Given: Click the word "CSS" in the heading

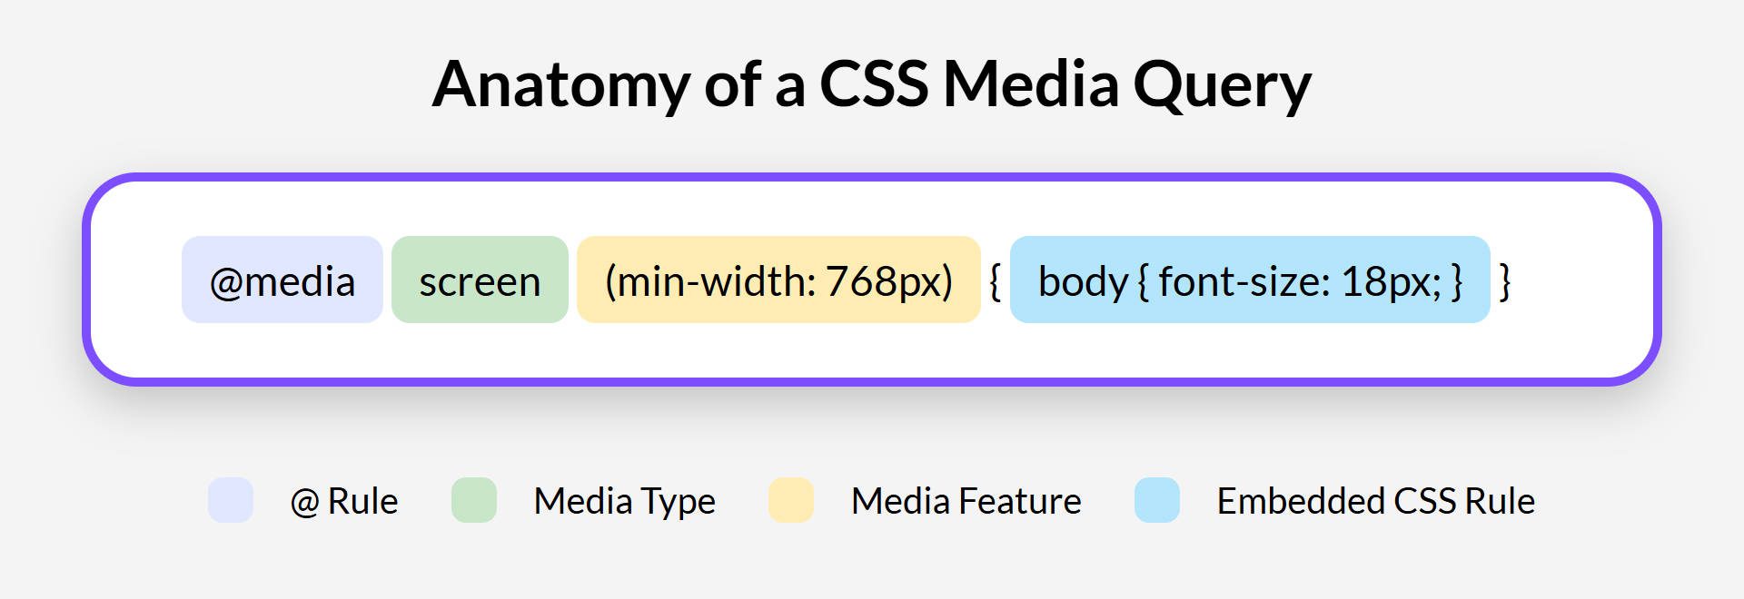Looking at the screenshot, I should coord(874,83).
